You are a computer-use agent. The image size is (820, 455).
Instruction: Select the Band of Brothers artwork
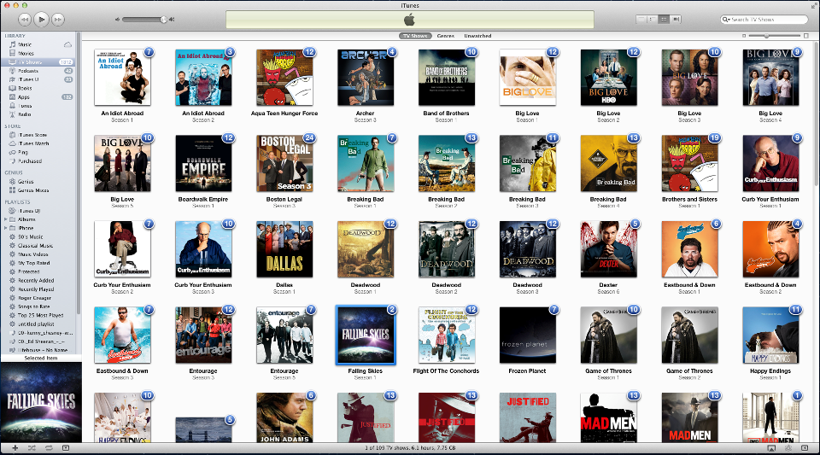447,78
